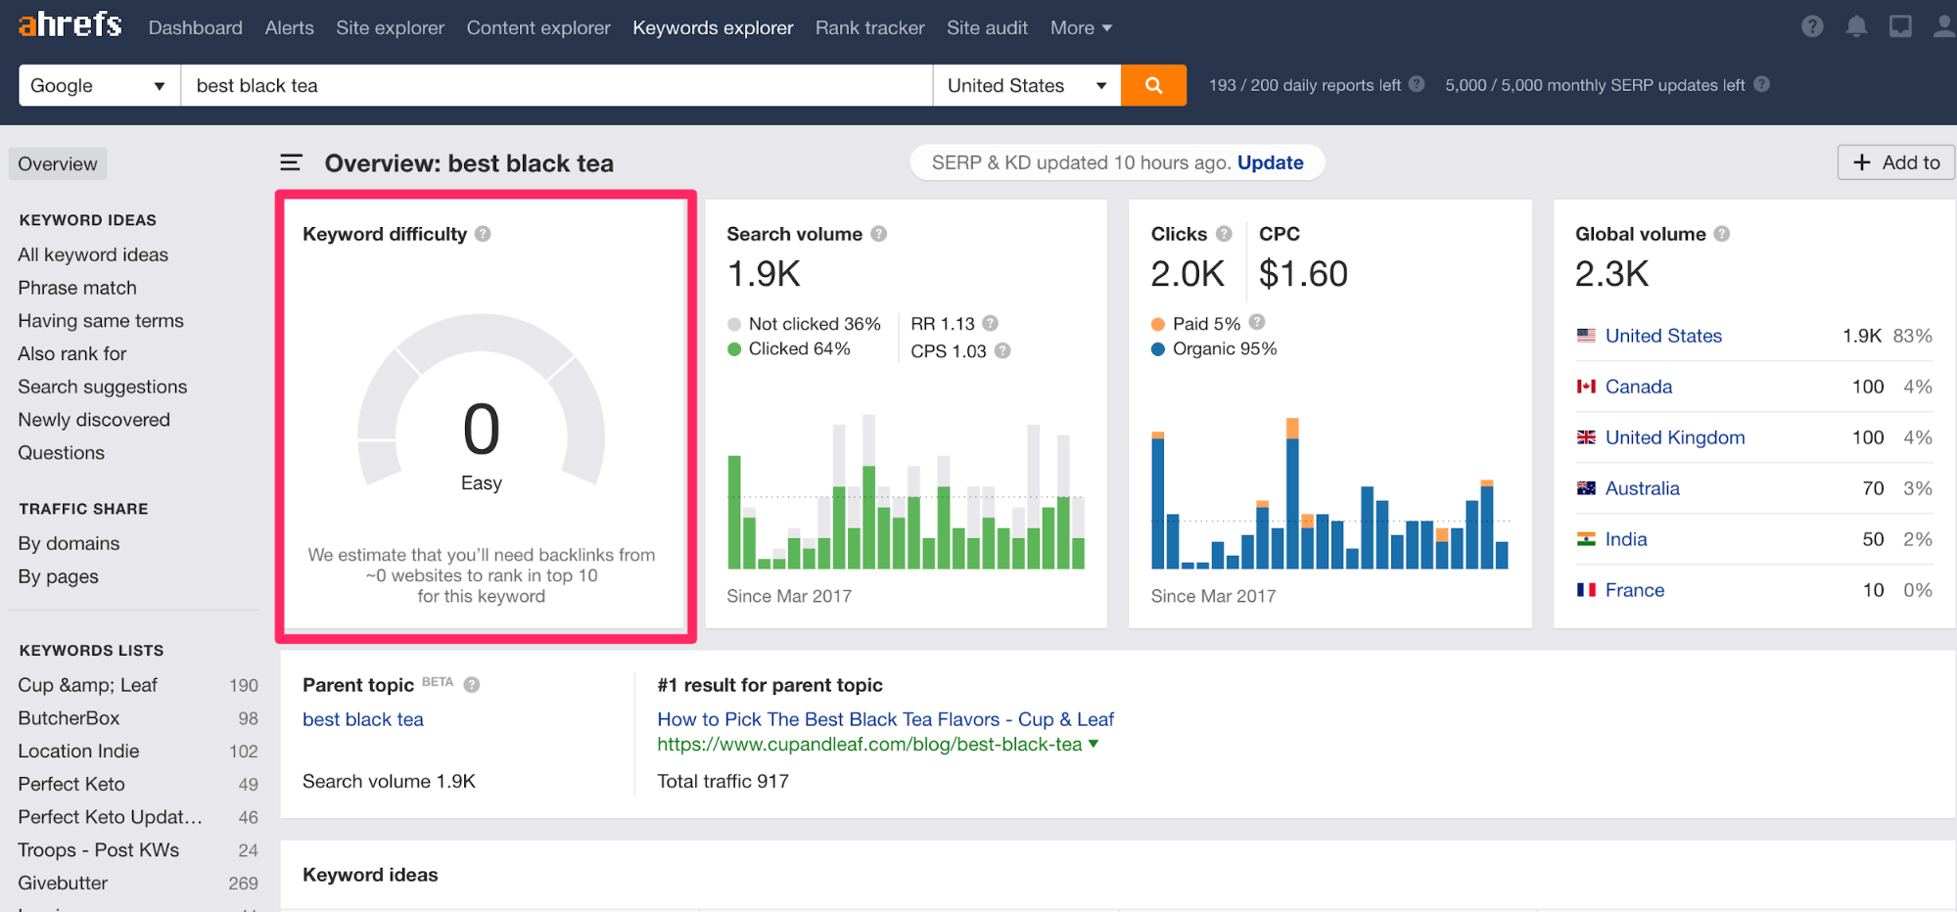Click the Keyword difficulty help icon
The height and width of the screenshot is (912, 1957).
(x=483, y=234)
